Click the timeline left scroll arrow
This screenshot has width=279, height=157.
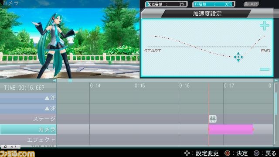tap(54, 80)
